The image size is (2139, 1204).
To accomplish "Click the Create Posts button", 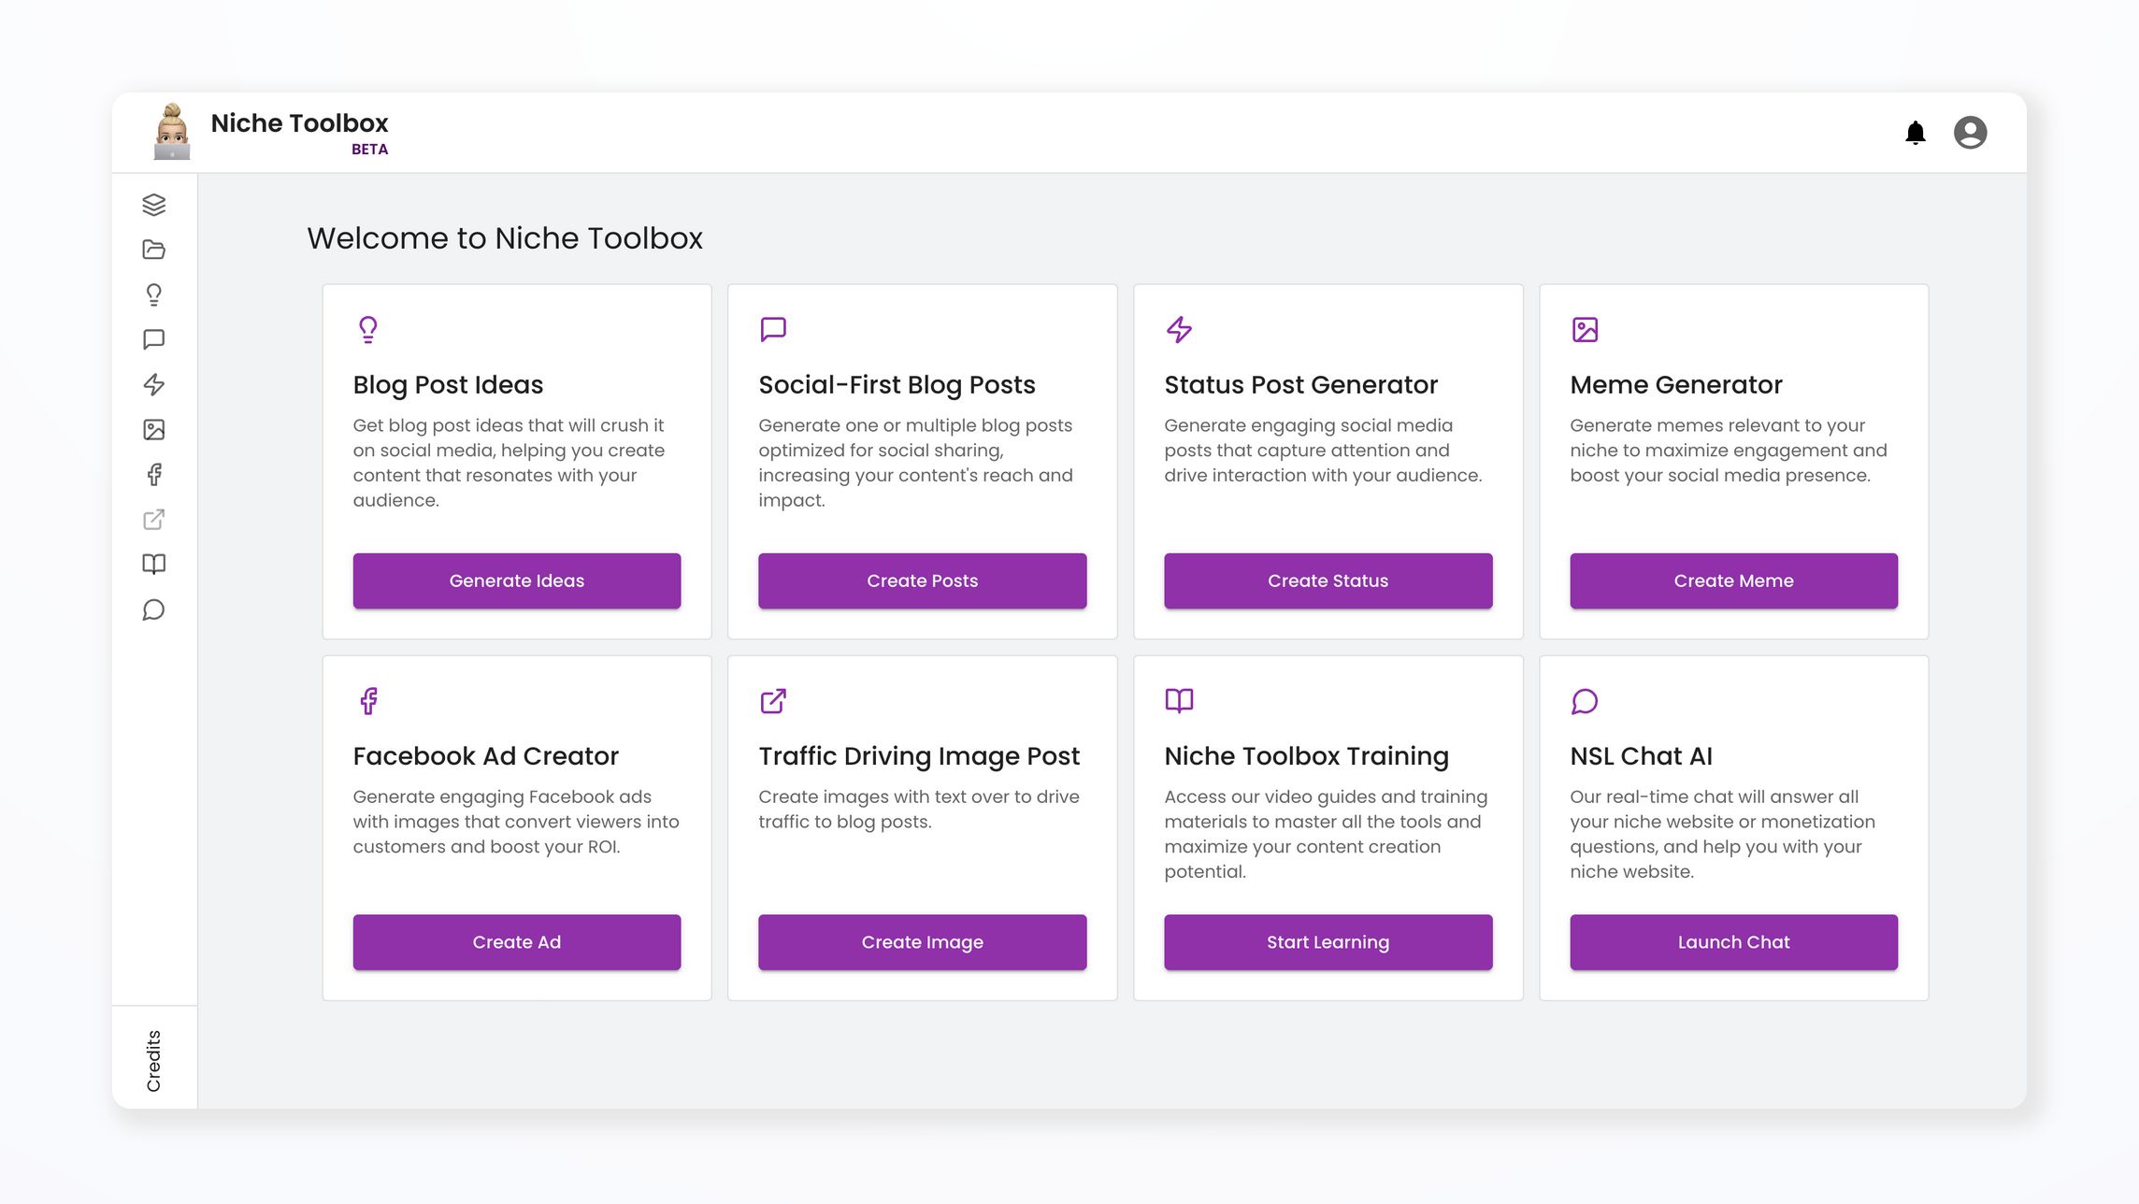I will (x=922, y=580).
